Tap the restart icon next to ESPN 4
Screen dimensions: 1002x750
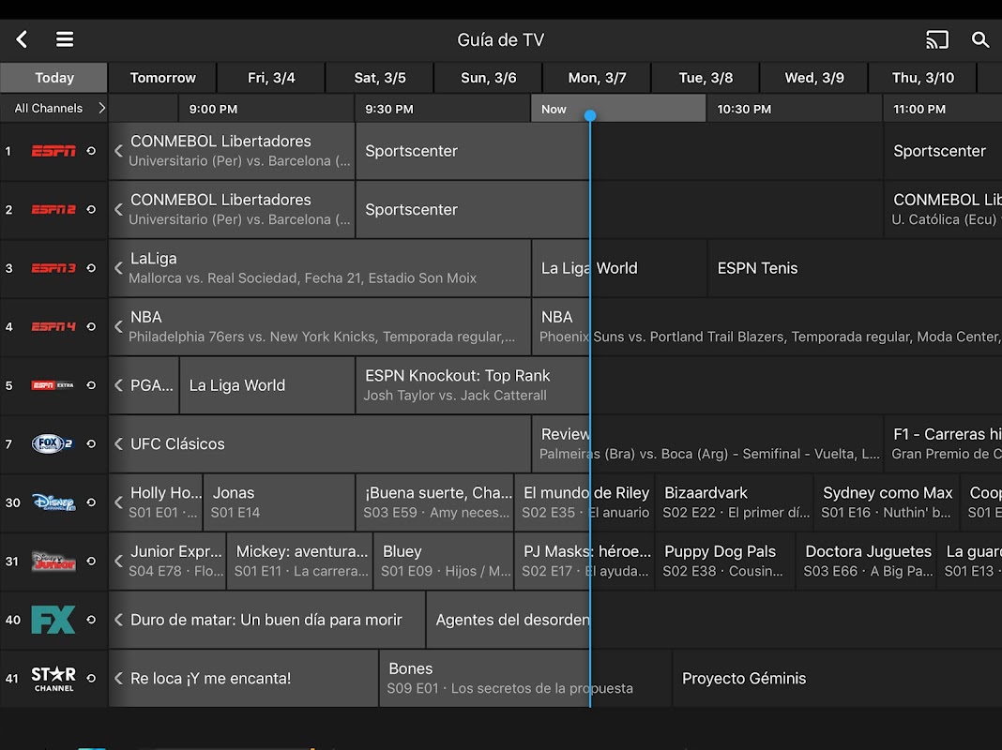[x=91, y=327]
